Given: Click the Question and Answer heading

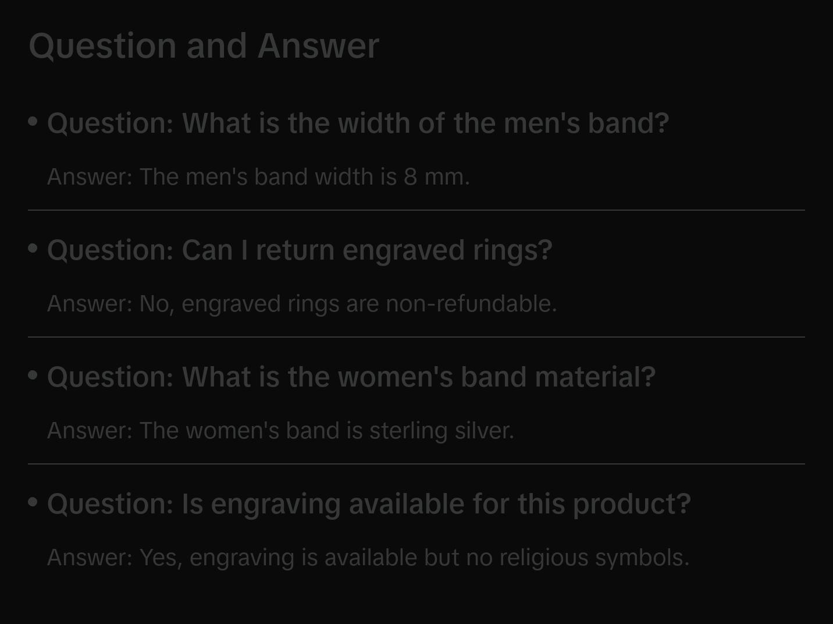Looking at the screenshot, I should click(x=204, y=46).
